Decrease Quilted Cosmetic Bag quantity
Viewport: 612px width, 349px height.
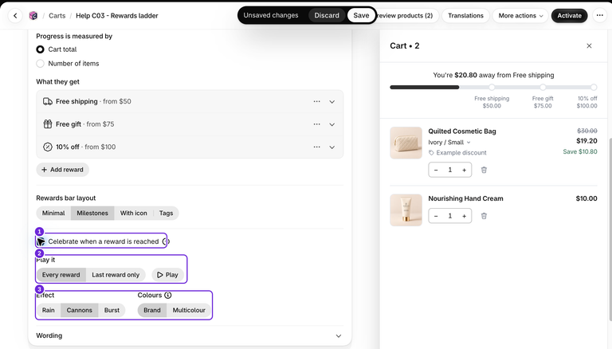tap(436, 170)
